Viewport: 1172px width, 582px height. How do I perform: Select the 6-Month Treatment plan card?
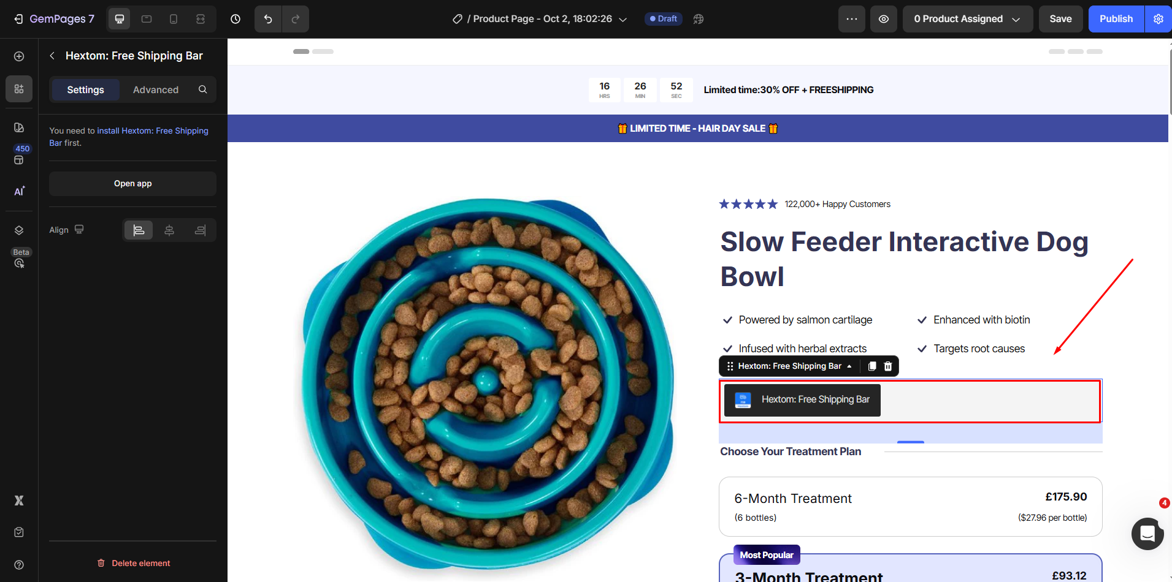pos(911,507)
